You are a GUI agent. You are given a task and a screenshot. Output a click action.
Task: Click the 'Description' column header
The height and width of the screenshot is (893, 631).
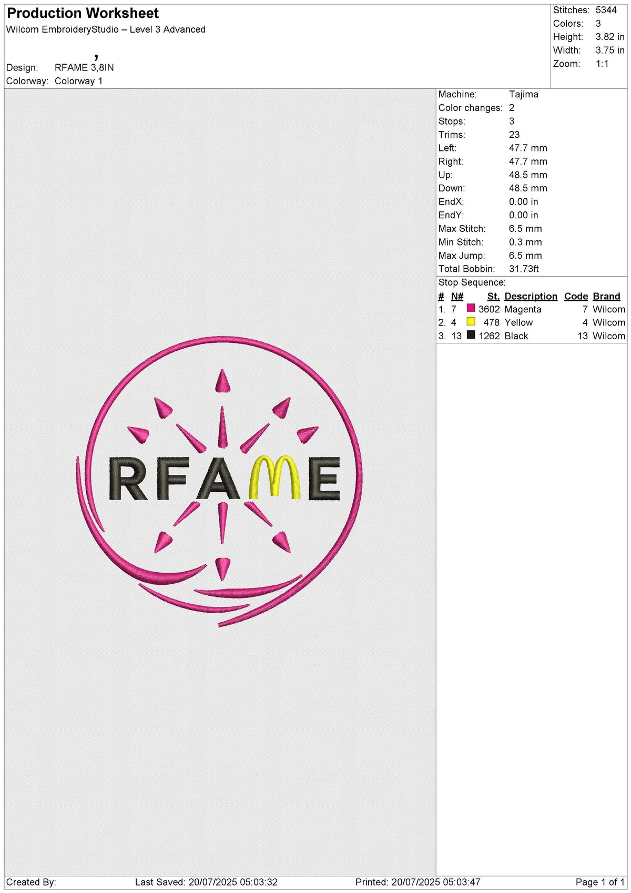pyautogui.click(x=531, y=296)
